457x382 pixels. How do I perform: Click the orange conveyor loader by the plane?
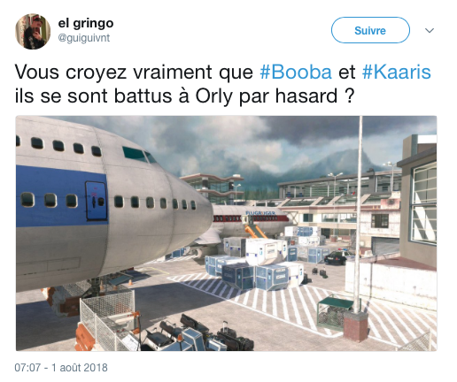(x=255, y=230)
